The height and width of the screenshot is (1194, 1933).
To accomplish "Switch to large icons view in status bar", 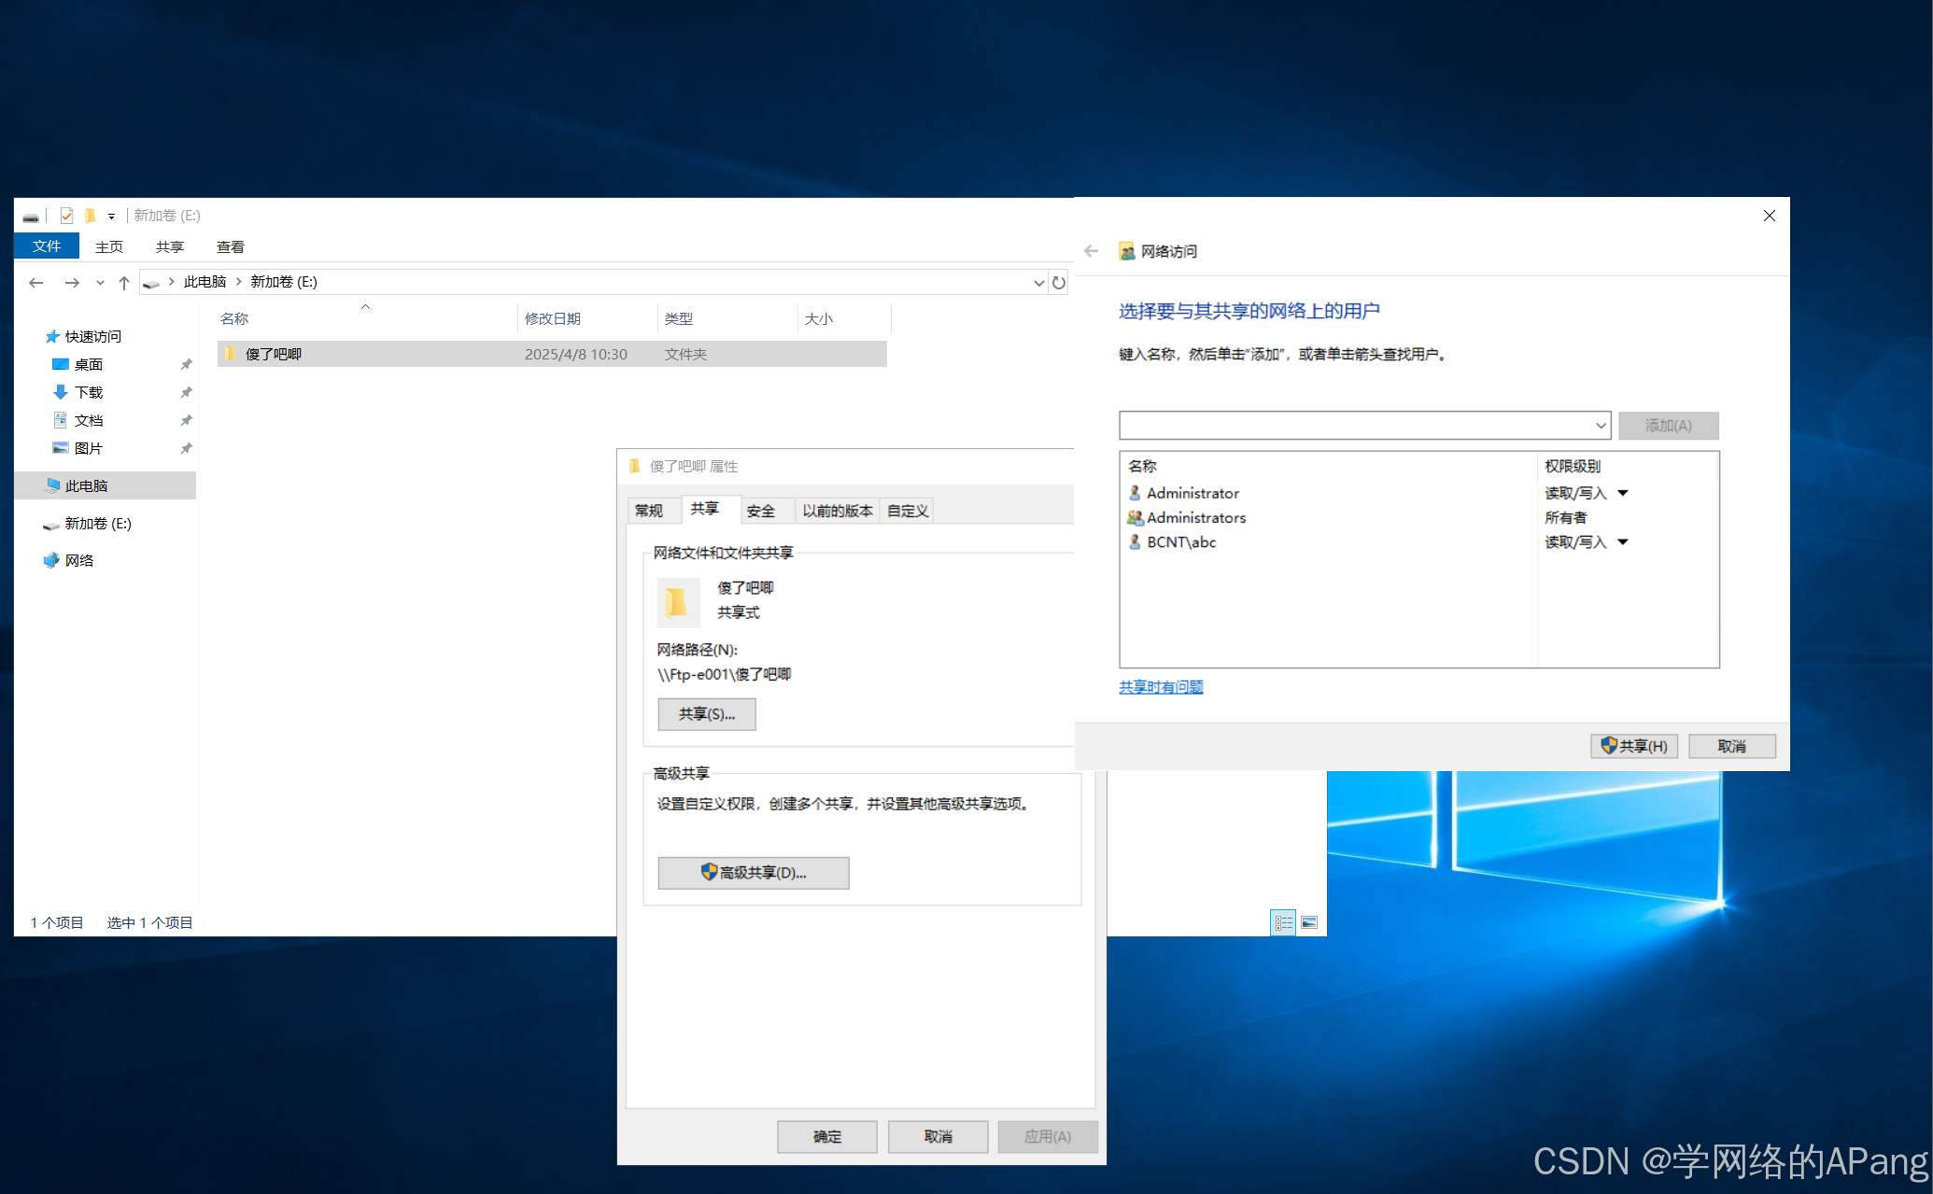I will [x=1309, y=922].
